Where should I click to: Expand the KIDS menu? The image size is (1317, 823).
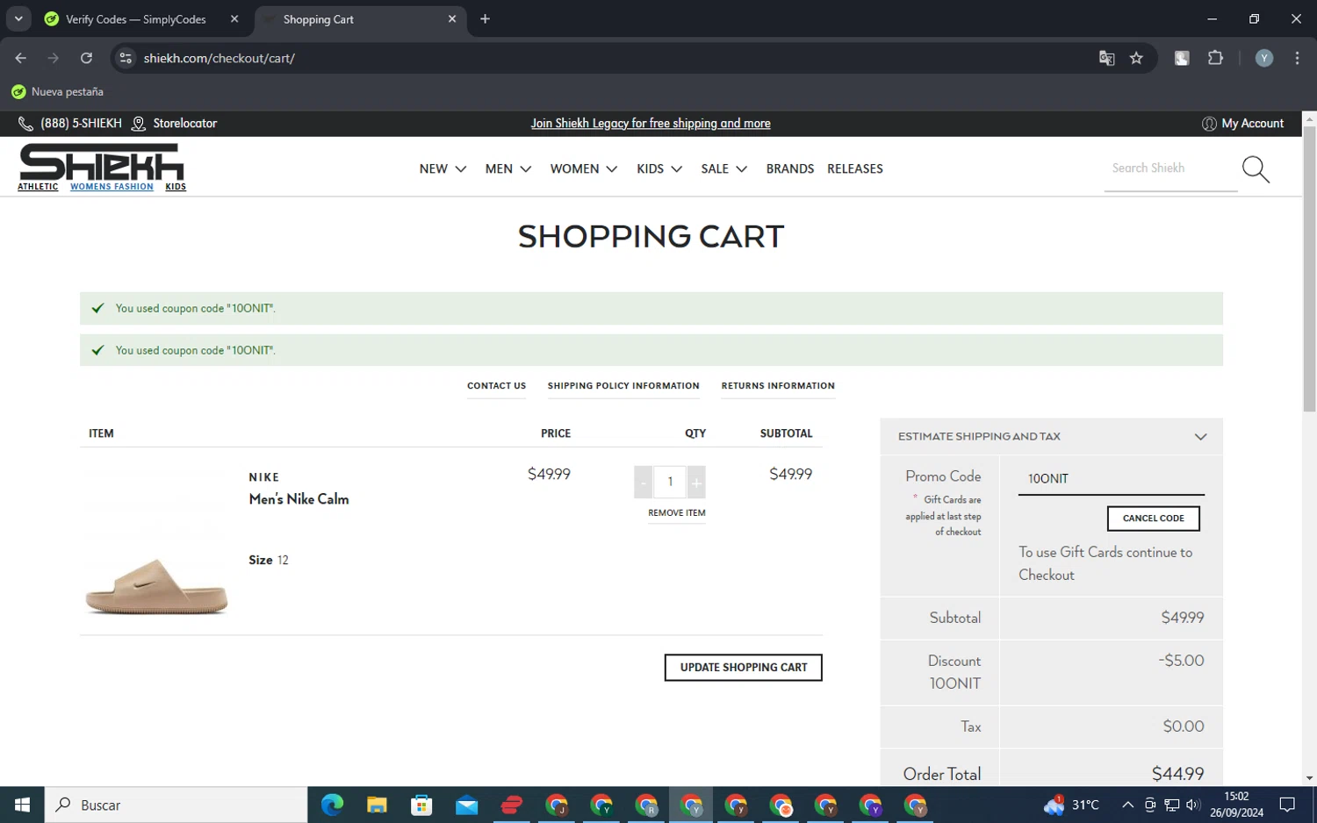tap(659, 168)
